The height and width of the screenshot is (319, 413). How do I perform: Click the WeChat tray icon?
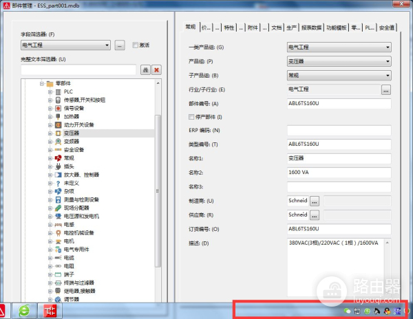(348, 311)
